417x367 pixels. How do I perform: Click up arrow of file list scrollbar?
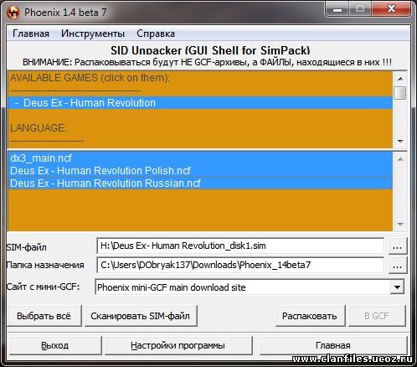tap(400, 159)
